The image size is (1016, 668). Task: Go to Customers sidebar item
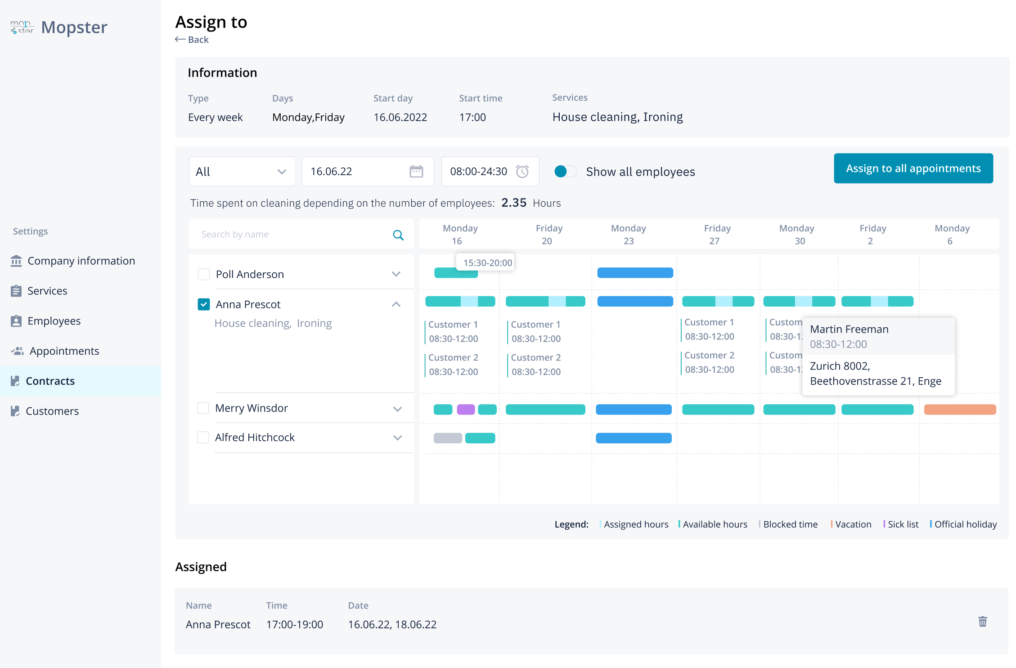pos(52,411)
